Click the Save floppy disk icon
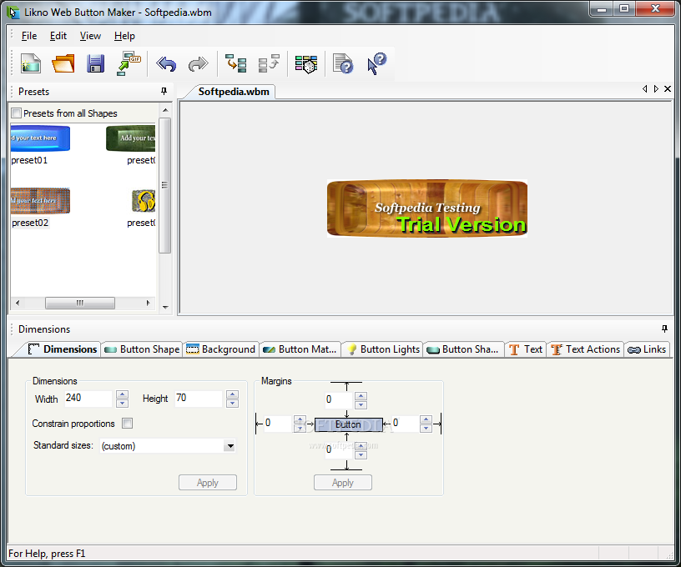Image resolution: width=681 pixels, height=567 pixels. pos(95,63)
